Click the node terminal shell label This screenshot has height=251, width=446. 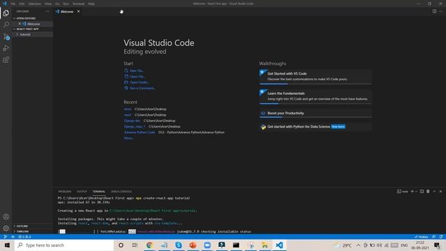point(403,192)
